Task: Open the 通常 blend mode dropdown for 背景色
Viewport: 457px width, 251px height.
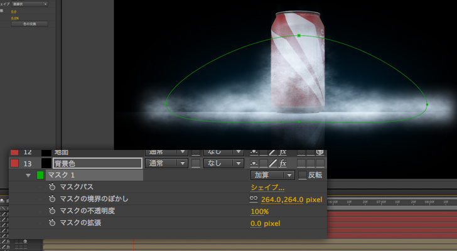Action: click(x=166, y=163)
